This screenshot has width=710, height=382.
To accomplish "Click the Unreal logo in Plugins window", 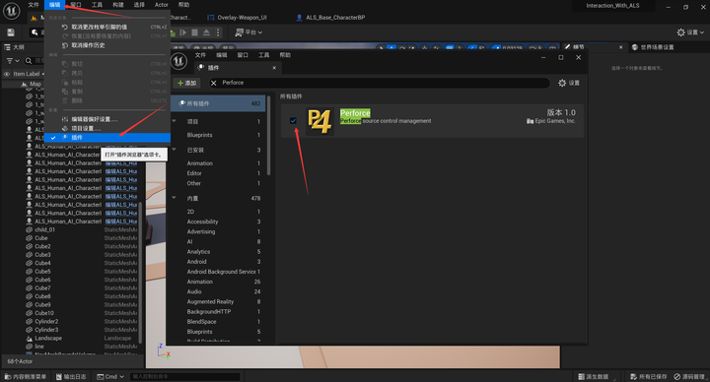I will (x=178, y=61).
